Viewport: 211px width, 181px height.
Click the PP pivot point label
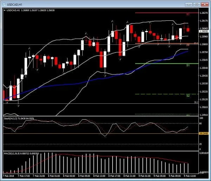[x=188, y=45]
